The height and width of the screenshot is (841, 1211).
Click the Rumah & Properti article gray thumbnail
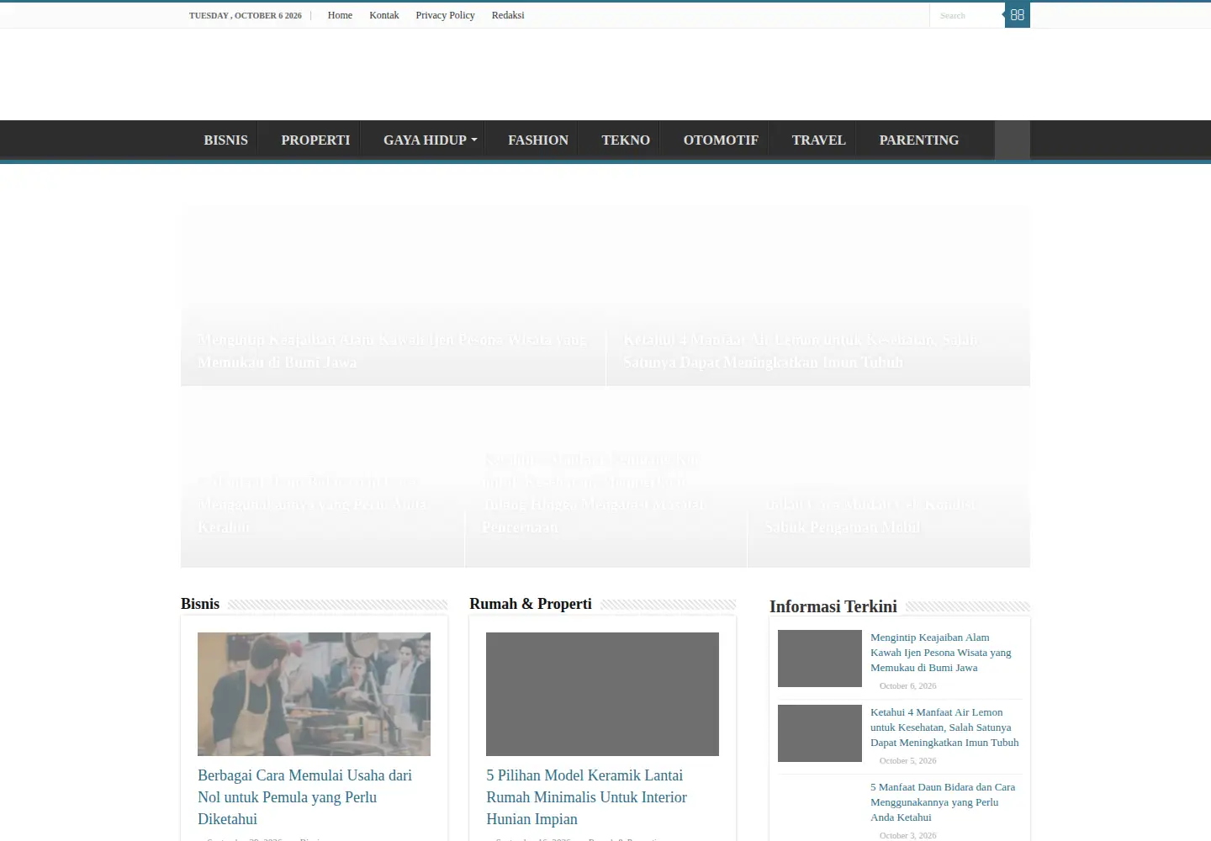pyautogui.click(x=602, y=694)
